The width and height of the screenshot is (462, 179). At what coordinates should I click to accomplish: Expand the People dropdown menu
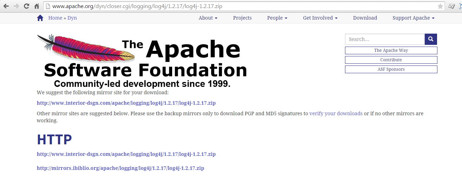click(277, 18)
